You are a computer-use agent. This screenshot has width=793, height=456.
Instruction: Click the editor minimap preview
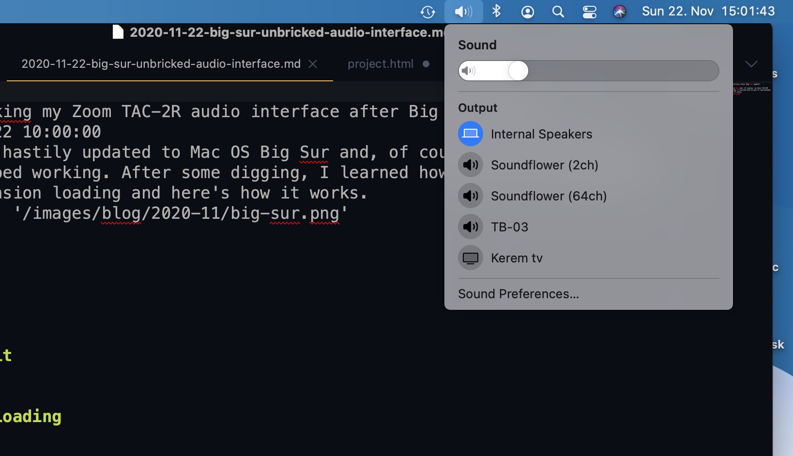[752, 89]
